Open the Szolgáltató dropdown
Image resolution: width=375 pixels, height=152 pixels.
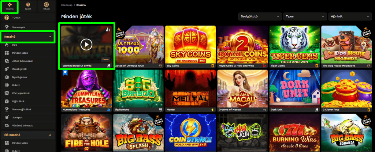point(260,16)
